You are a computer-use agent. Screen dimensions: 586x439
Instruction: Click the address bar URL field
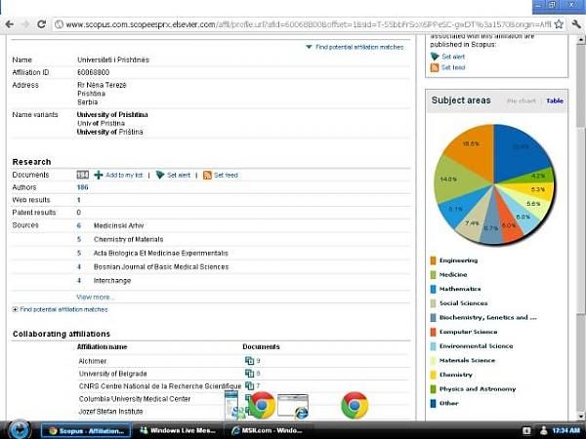point(309,24)
